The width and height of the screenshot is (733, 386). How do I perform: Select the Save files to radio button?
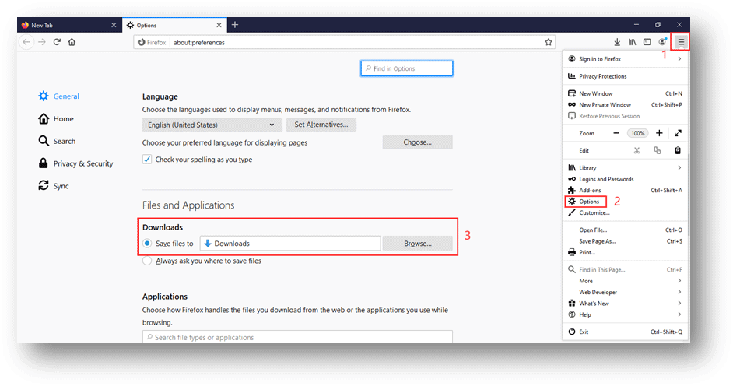tap(148, 244)
